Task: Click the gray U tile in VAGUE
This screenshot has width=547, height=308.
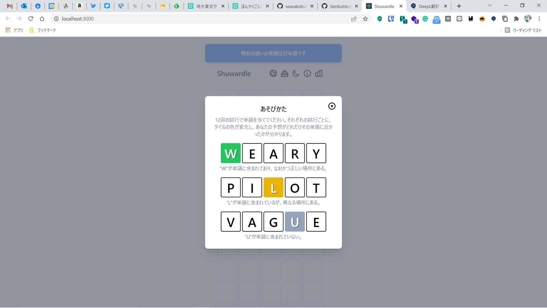Action: pos(295,222)
